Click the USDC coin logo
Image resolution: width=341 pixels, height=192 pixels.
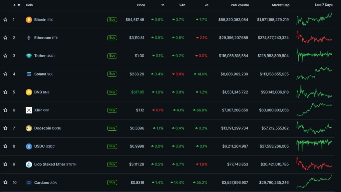[x=29, y=146]
